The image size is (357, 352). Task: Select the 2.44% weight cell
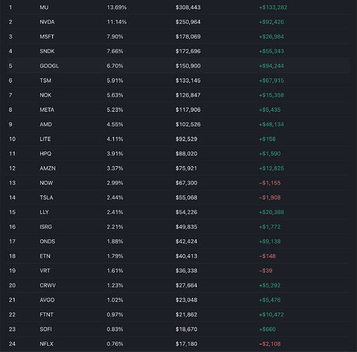click(x=115, y=198)
